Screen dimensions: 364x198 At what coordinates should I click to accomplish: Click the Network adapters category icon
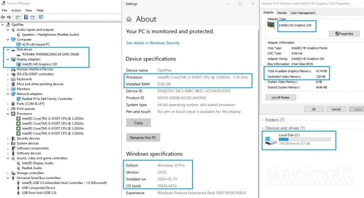click(x=13, y=94)
